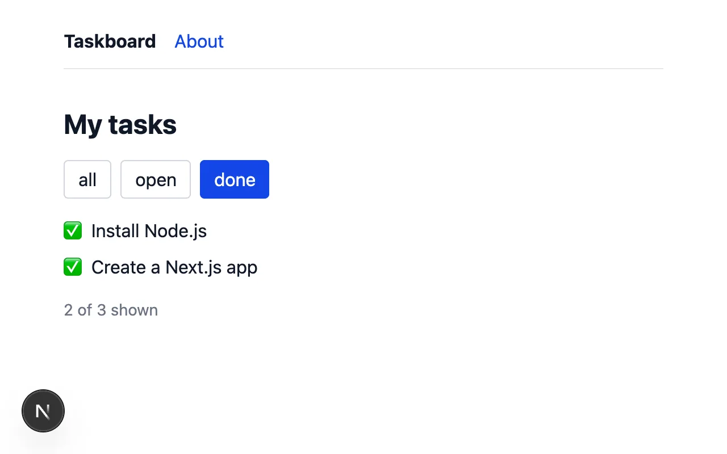Select the Install Node.js task text
This screenshot has width=727, height=454.
[149, 231]
